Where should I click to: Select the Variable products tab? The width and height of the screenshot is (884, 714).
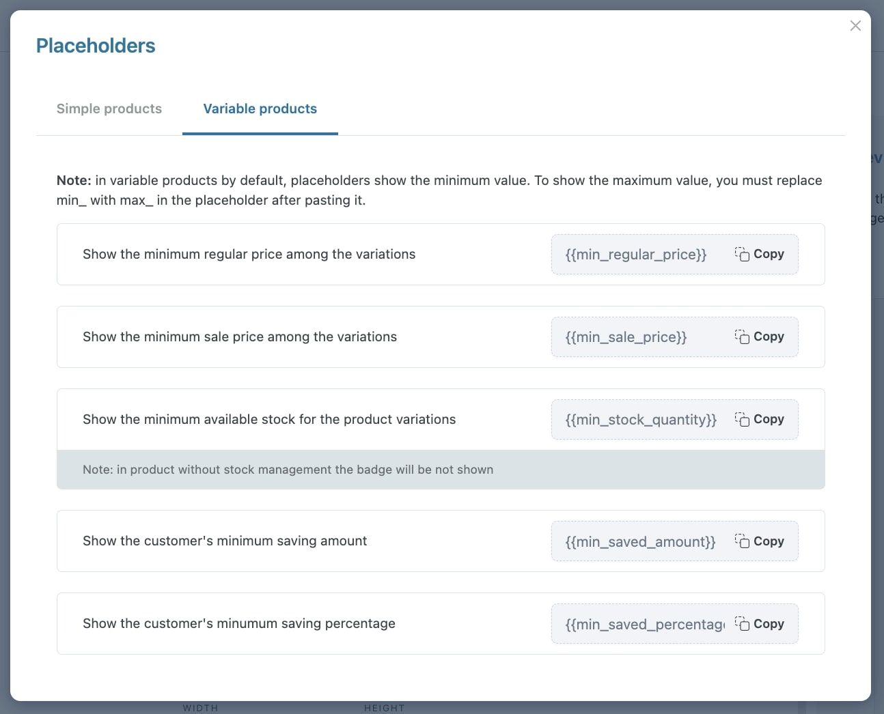point(260,109)
